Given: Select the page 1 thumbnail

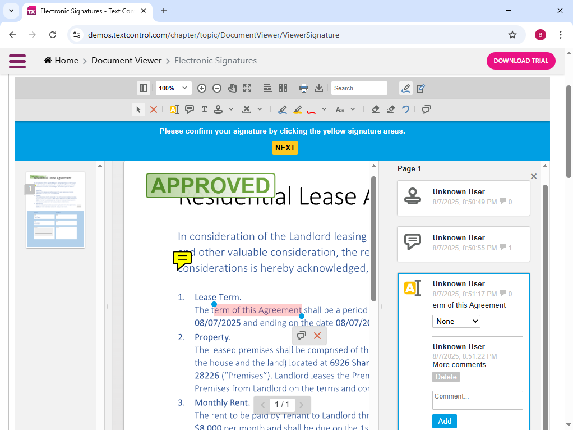Looking at the screenshot, I should 56,210.
